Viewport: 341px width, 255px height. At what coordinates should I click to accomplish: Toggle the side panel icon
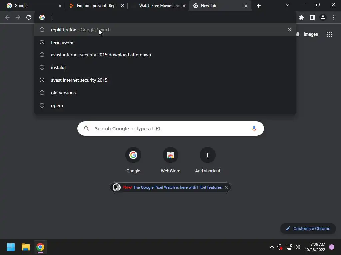[x=312, y=17]
